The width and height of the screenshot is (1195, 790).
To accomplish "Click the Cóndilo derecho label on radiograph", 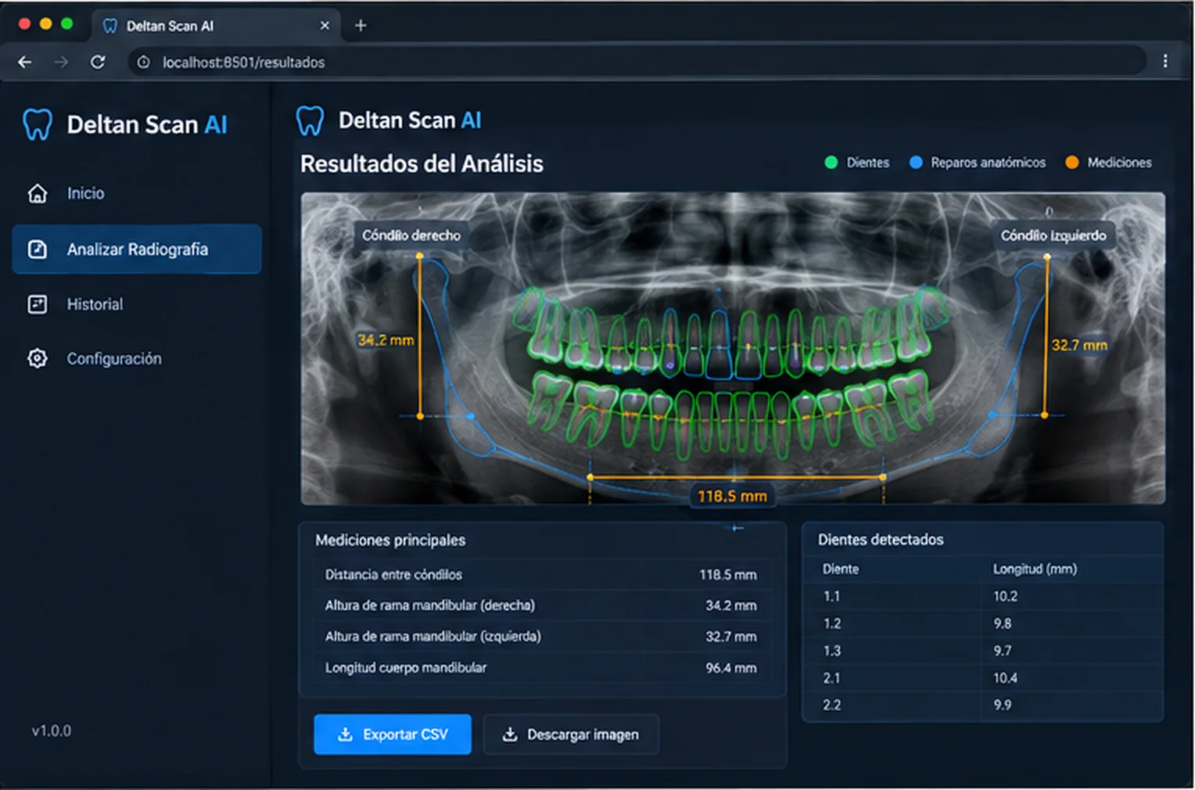I will [411, 235].
